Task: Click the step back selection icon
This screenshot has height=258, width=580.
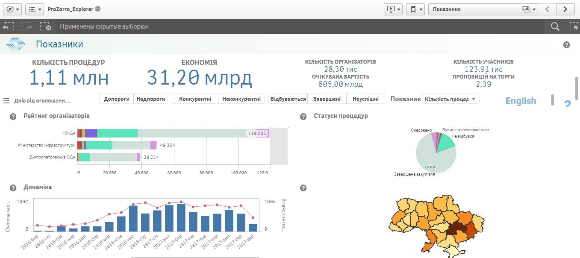Action: click(x=8, y=26)
